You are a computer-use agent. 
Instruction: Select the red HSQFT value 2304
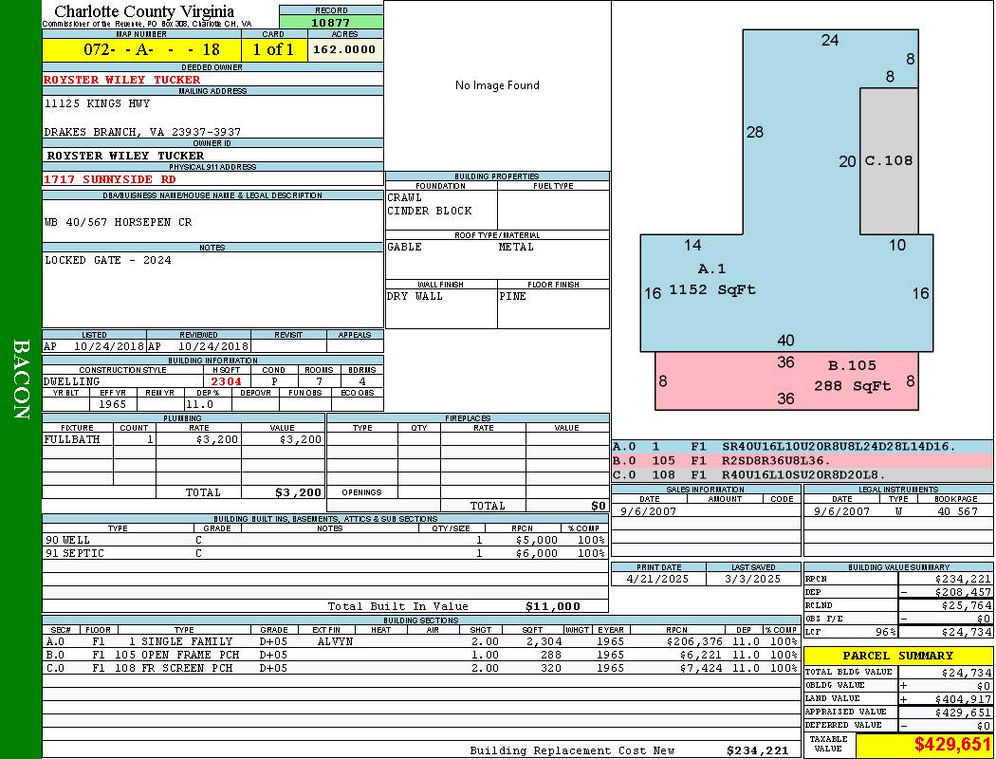227,381
